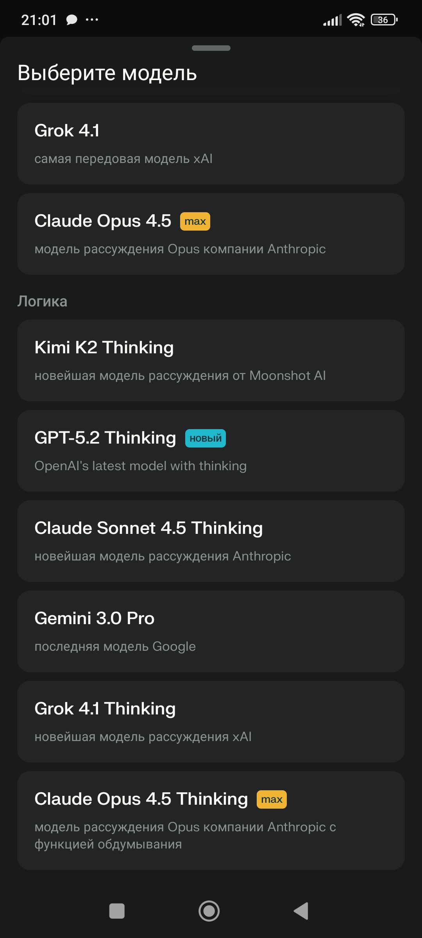422x938 pixels.
Task: Select Claude Sonnet 4.5 Thinking
Action: [x=211, y=541]
